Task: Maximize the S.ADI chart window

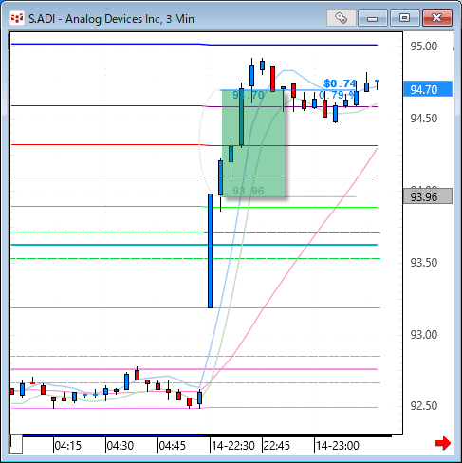Action: pos(404,18)
